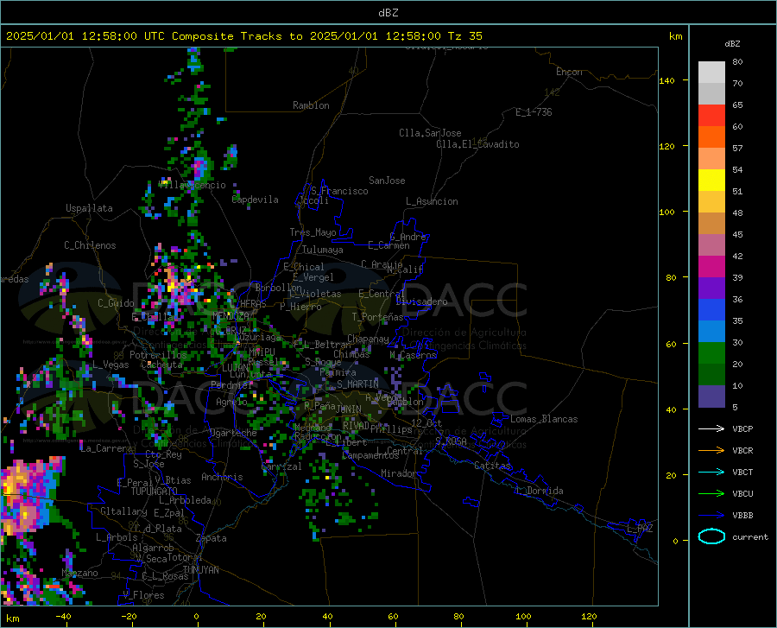Click the Tulumaya place label
777x628 pixels.
pyautogui.click(x=322, y=250)
